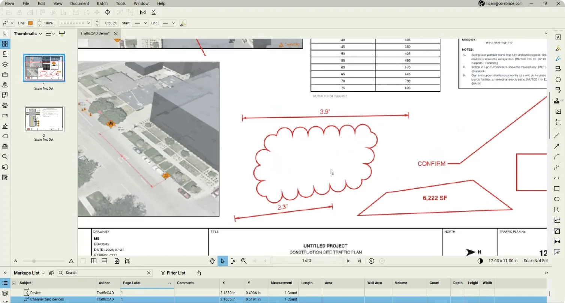Go to next page arrow
Screen dimensions: 565x303
point(348,261)
